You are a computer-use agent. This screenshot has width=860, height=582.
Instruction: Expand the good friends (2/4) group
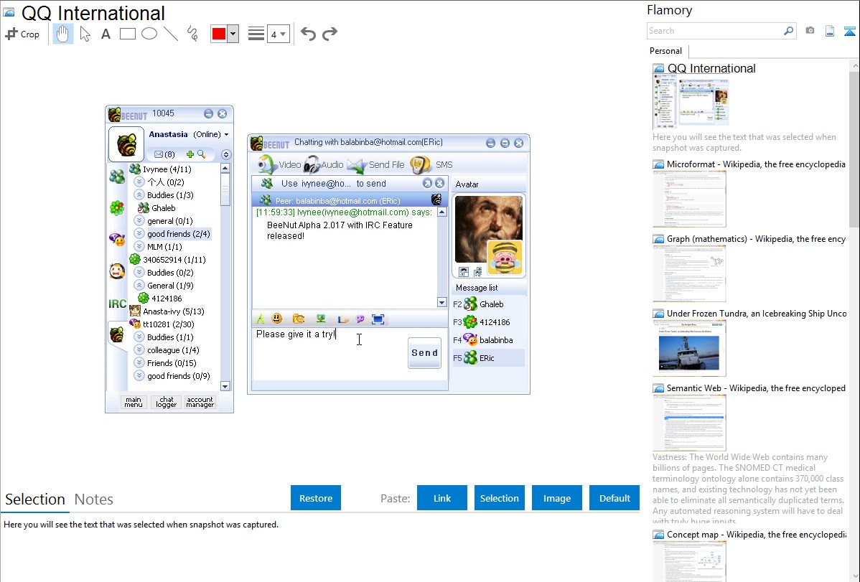click(139, 234)
